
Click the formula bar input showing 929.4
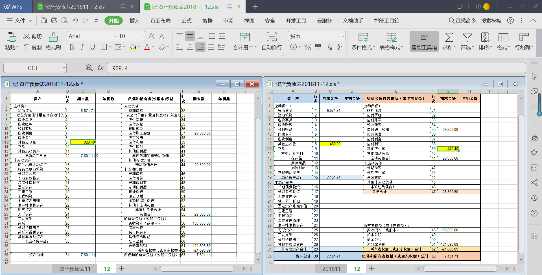[x=311, y=68]
